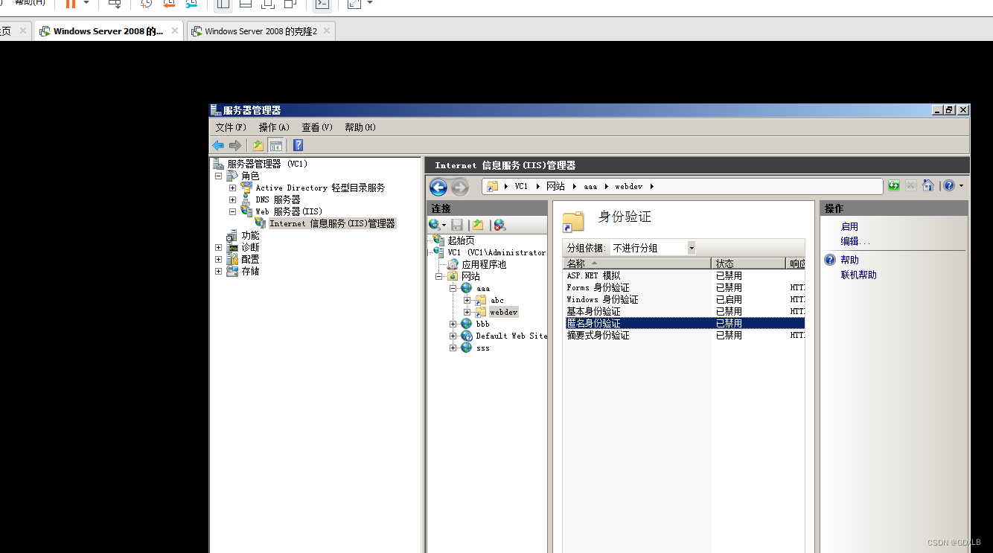Open the blue help icon in Server Manager toolbar
This screenshot has height=553, width=993.
click(298, 145)
